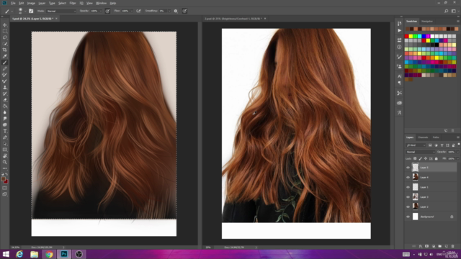Expand the Flow slider arrow

click(131, 11)
